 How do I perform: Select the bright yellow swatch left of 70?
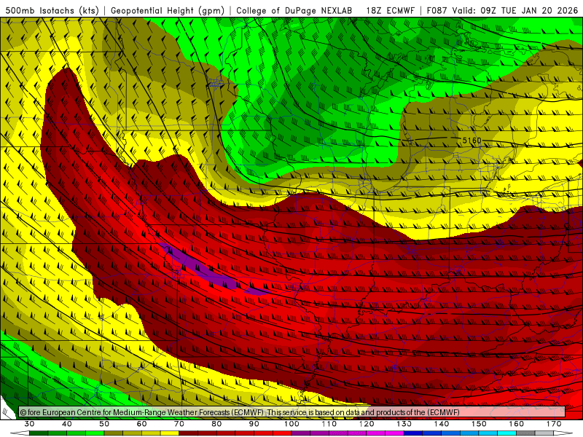pos(170,433)
